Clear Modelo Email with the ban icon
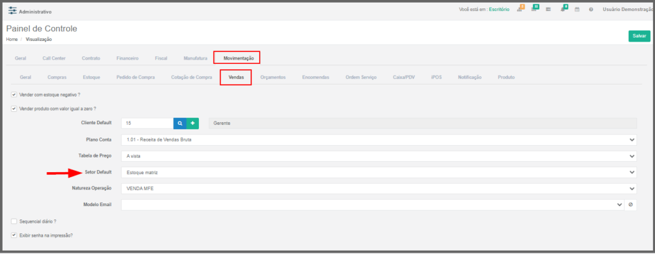This screenshot has width=655, height=254. [630, 205]
